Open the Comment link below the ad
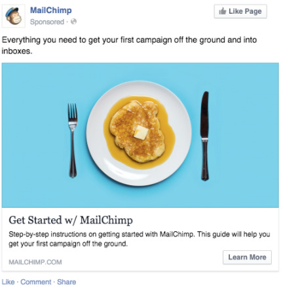The height and width of the screenshot is (287, 283). [x=36, y=282]
